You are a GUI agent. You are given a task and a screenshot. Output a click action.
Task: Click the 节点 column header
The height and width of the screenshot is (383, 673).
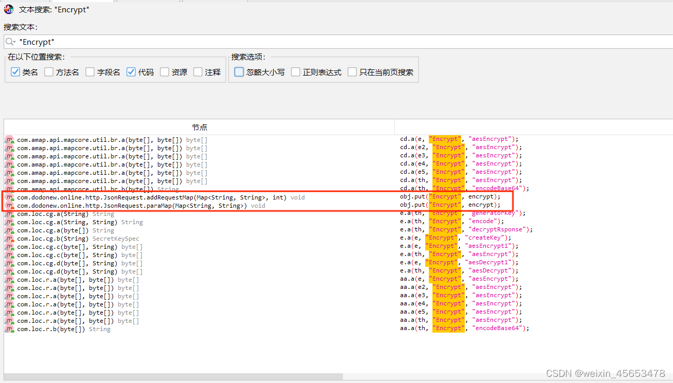[x=199, y=127]
